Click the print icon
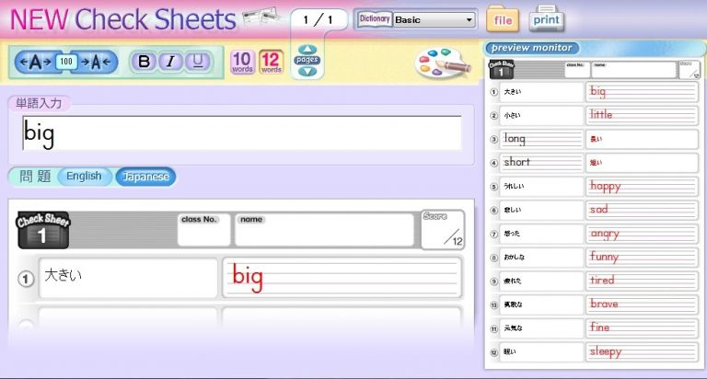Screen dimensions: 707x379 [546, 18]
